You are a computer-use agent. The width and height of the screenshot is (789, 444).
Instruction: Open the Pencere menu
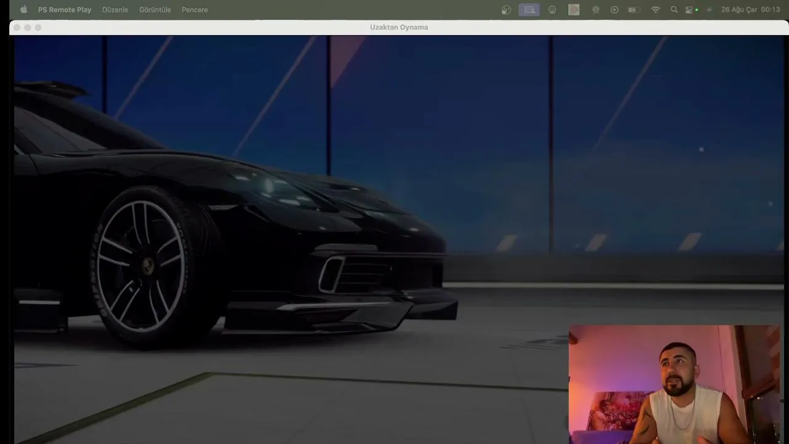pyautogui.click(x=195, y=10)
